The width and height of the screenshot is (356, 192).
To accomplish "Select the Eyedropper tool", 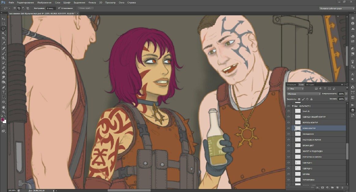I will (x=3, y=43).
